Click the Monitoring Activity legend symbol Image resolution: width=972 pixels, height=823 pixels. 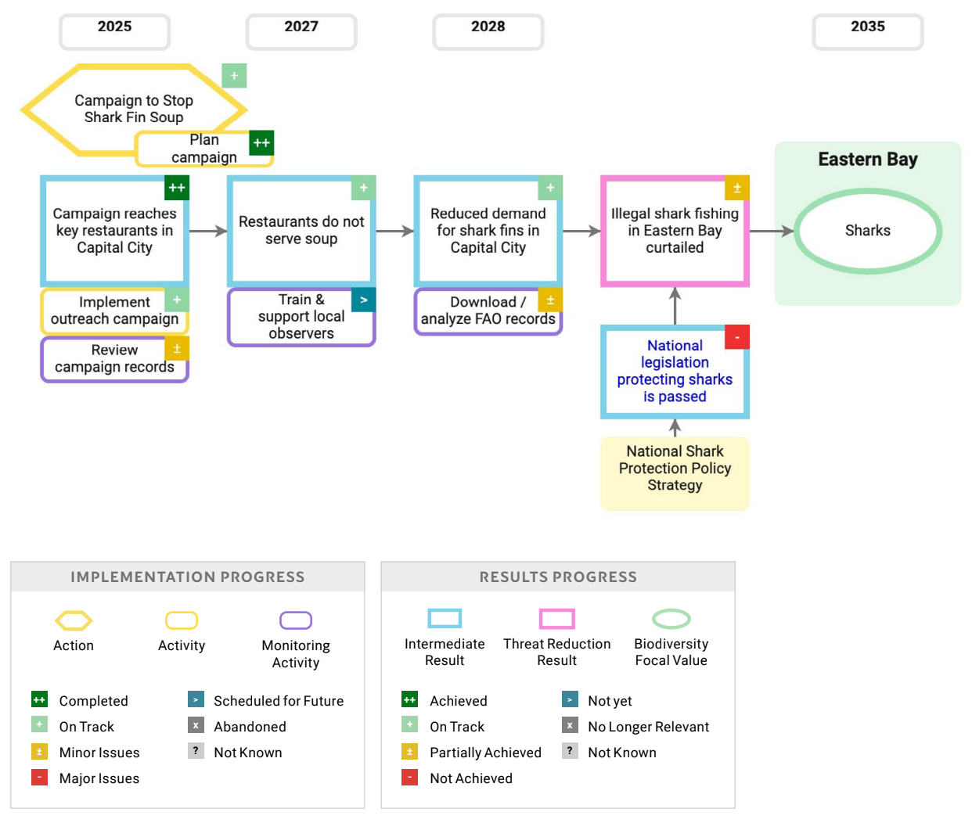click(296, 621)
